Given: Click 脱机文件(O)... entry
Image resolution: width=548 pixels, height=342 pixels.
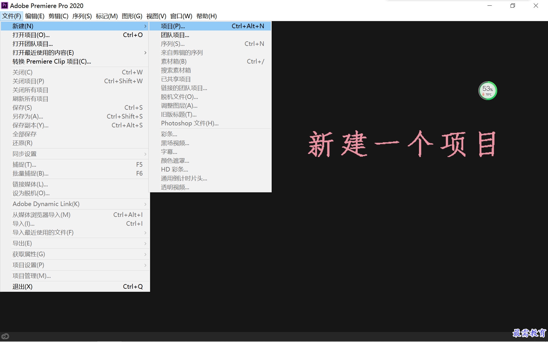Looking at the screenshot, I should tap(210, 97).
